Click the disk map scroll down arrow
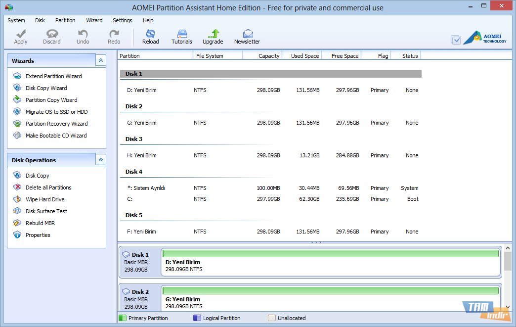The height and width of the screenshot is (327, 516). click(508, 307)
